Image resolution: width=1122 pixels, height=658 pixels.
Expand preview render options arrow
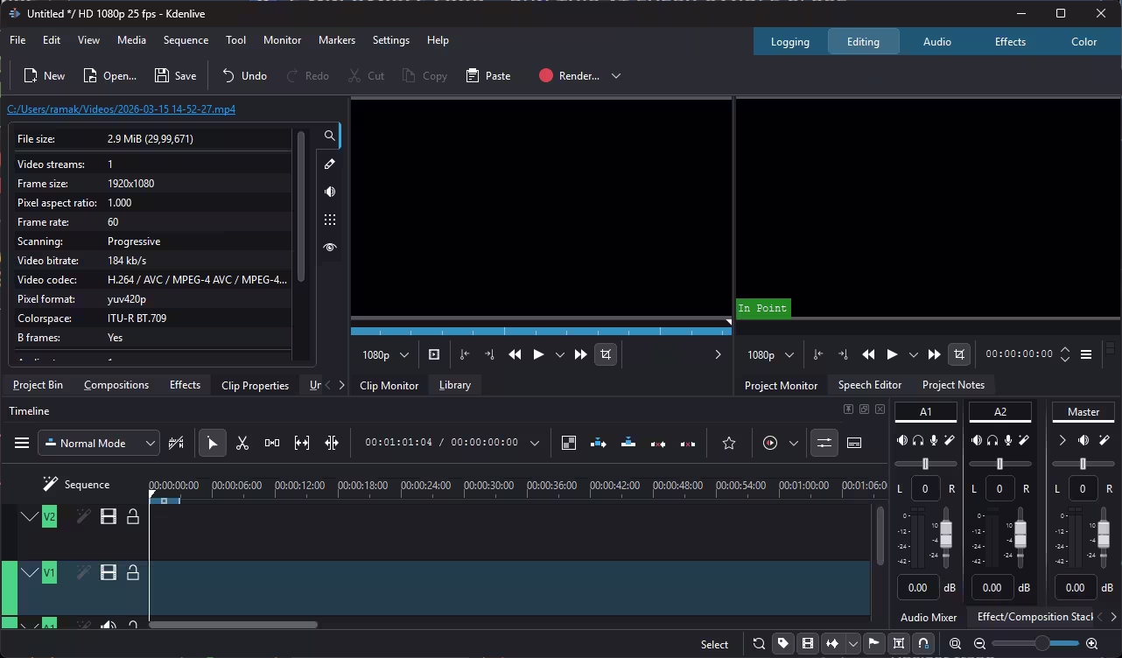pos(794,443)
